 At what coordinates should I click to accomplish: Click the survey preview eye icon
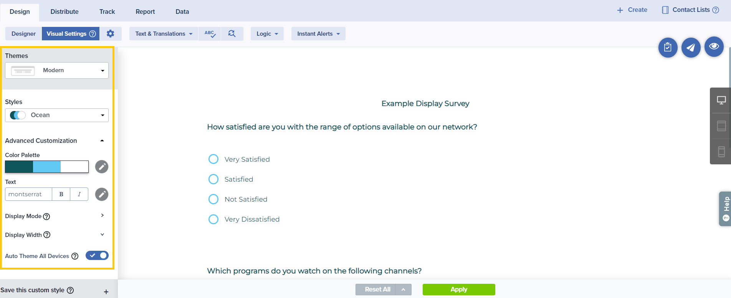pyautogui.click(x=714, y=47)
